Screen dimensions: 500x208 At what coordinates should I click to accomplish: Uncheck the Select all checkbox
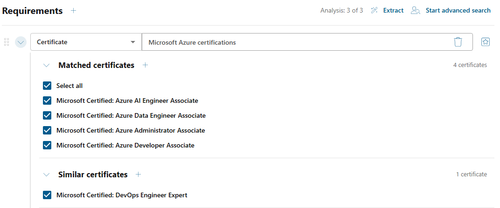47,86
